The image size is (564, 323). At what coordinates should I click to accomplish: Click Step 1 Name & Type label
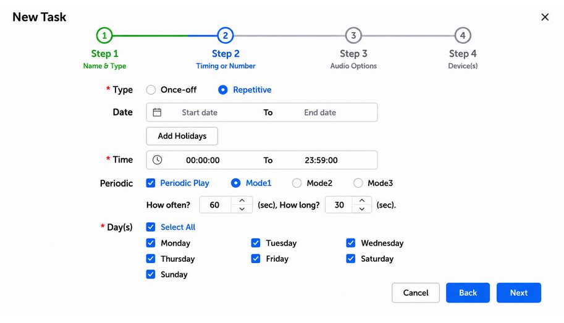(x=104, y=66)
